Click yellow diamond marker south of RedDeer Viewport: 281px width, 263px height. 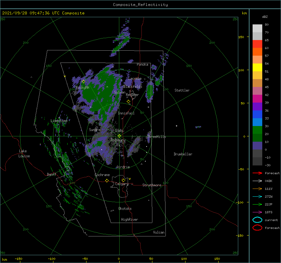pos(129,102)
